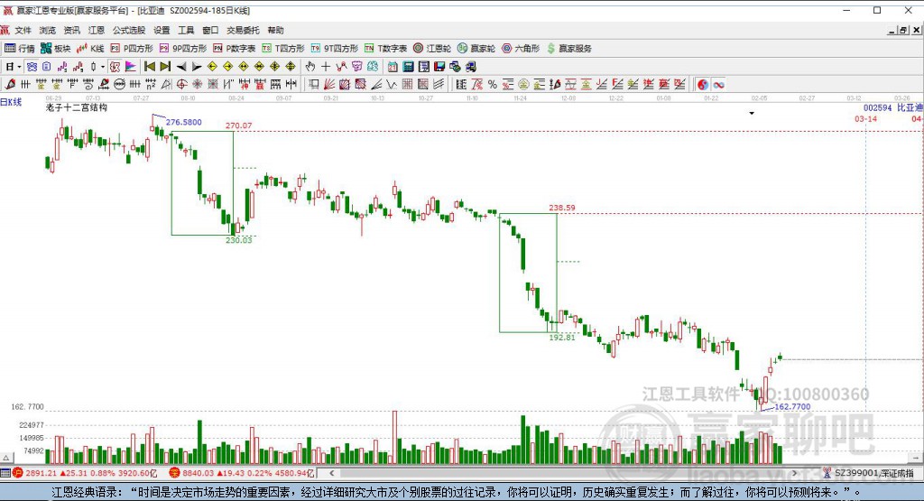Open the 江恩 menu
Viewport: 924px width, 501px height.
(x=97, y=30)
